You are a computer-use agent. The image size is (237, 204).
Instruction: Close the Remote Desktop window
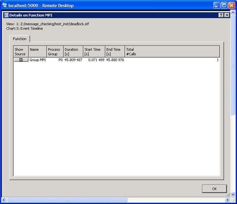231,6
